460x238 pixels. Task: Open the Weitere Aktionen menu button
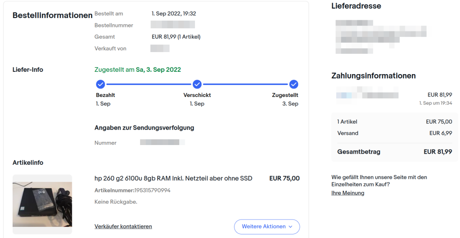[x=267, y=227]
